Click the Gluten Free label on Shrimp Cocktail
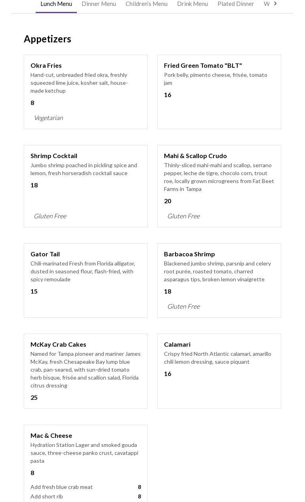This screenshot has width=305, height=502. pos(50,216)
